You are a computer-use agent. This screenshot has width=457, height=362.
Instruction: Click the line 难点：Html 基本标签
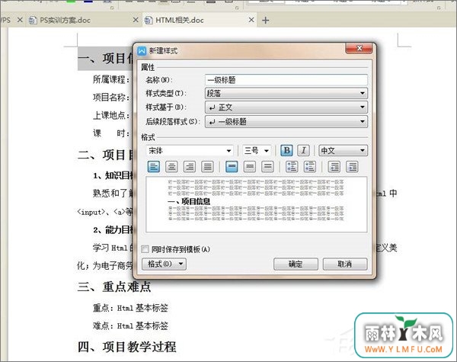coord(130,325)
